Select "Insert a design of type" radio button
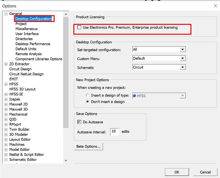The image size is (220, 178). pos(87,95)
